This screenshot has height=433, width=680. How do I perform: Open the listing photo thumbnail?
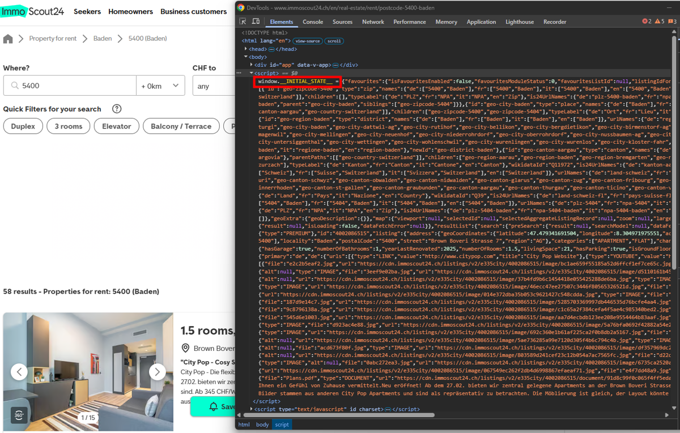tap(88, 372)
